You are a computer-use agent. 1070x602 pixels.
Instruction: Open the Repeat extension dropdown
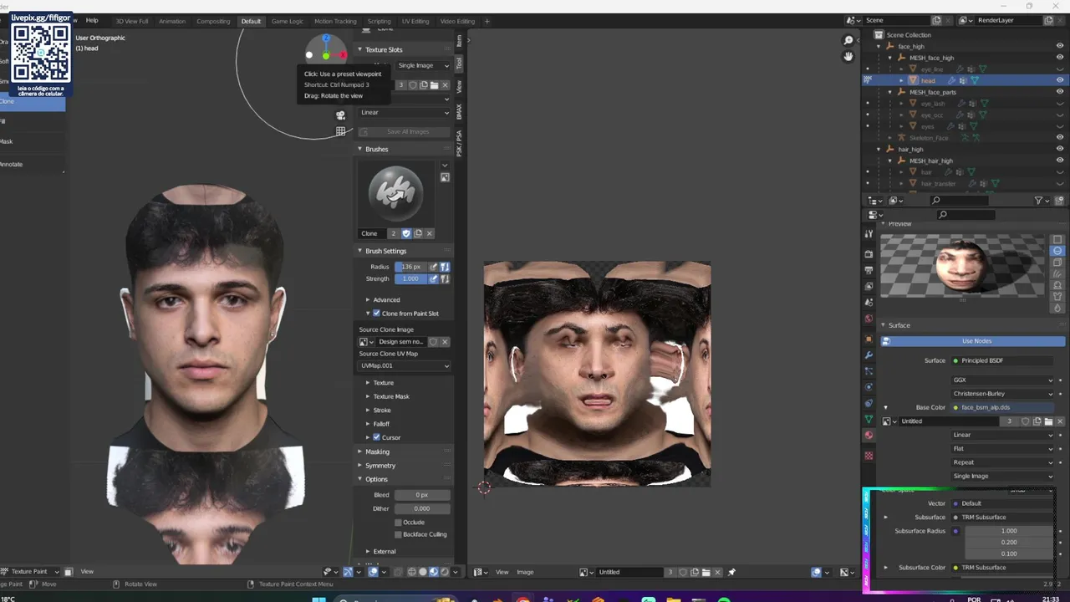(x=1003, y=462)
